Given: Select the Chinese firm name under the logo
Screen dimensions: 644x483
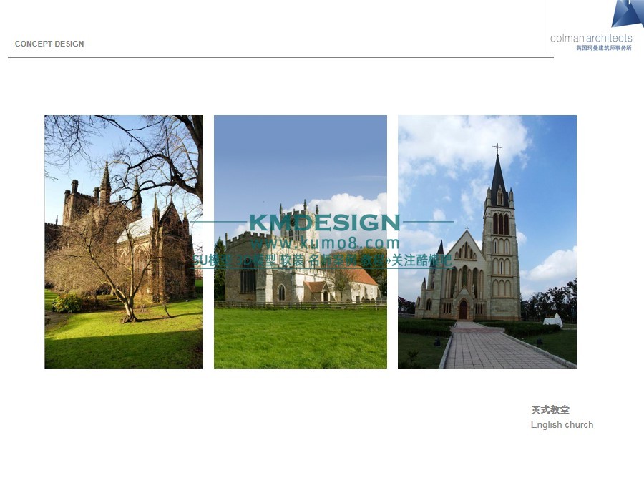Looking at the screenshot, I should (x=603, y=48).
